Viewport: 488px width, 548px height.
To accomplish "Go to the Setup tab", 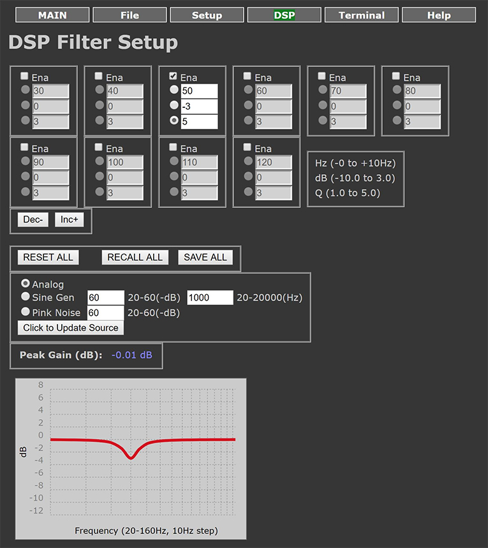I will 207,15.
